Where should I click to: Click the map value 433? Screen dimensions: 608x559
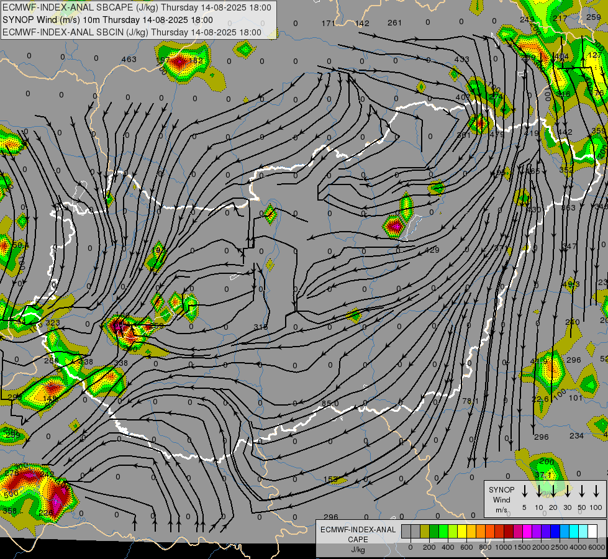pos(462,60)
